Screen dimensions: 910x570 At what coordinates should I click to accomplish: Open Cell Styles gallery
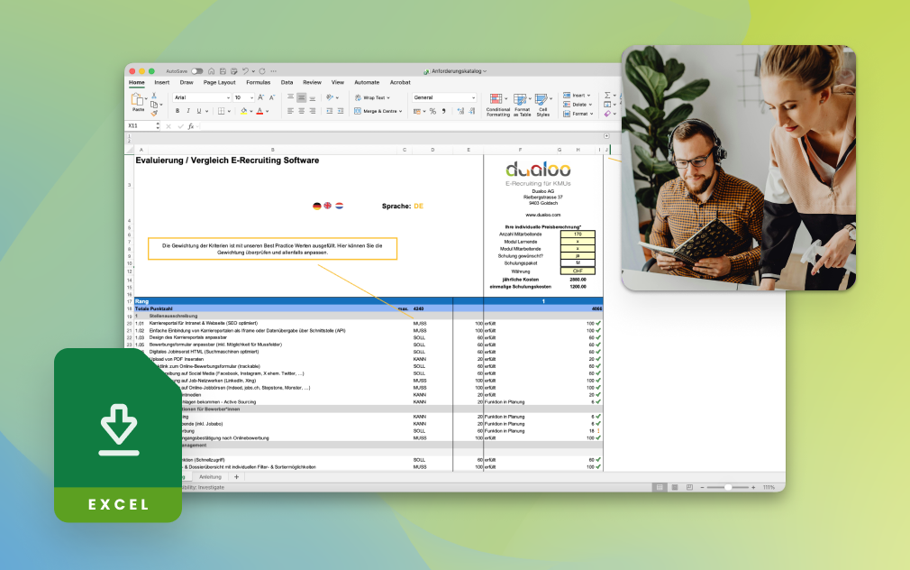coord(543,106)
